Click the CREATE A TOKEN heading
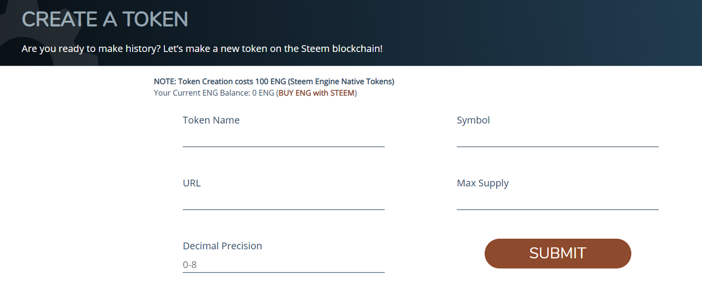Viewport: 702px width, 282px height. tap(105, 20)
